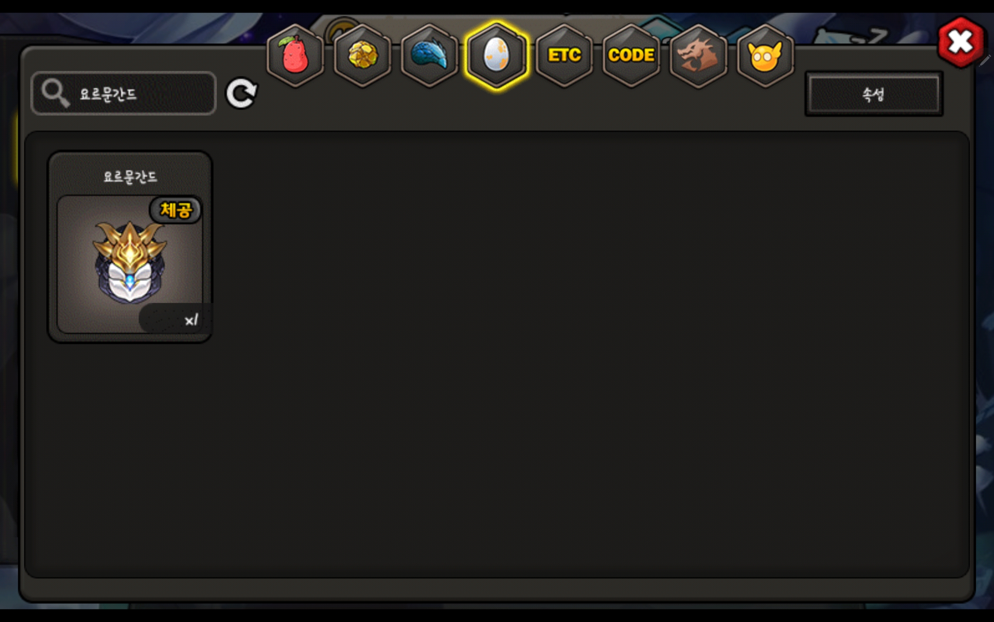Open the brown dragon head tab

click(698, 55)
